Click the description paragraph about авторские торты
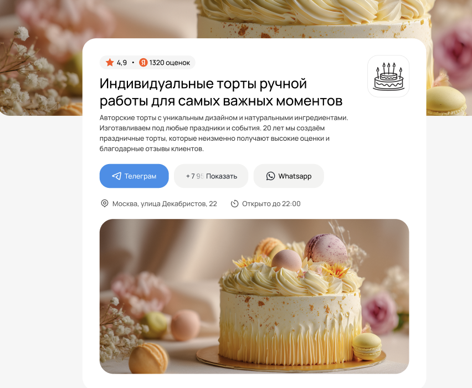The width and height of the screenshot is (472, 388). (x=224, y=133)
